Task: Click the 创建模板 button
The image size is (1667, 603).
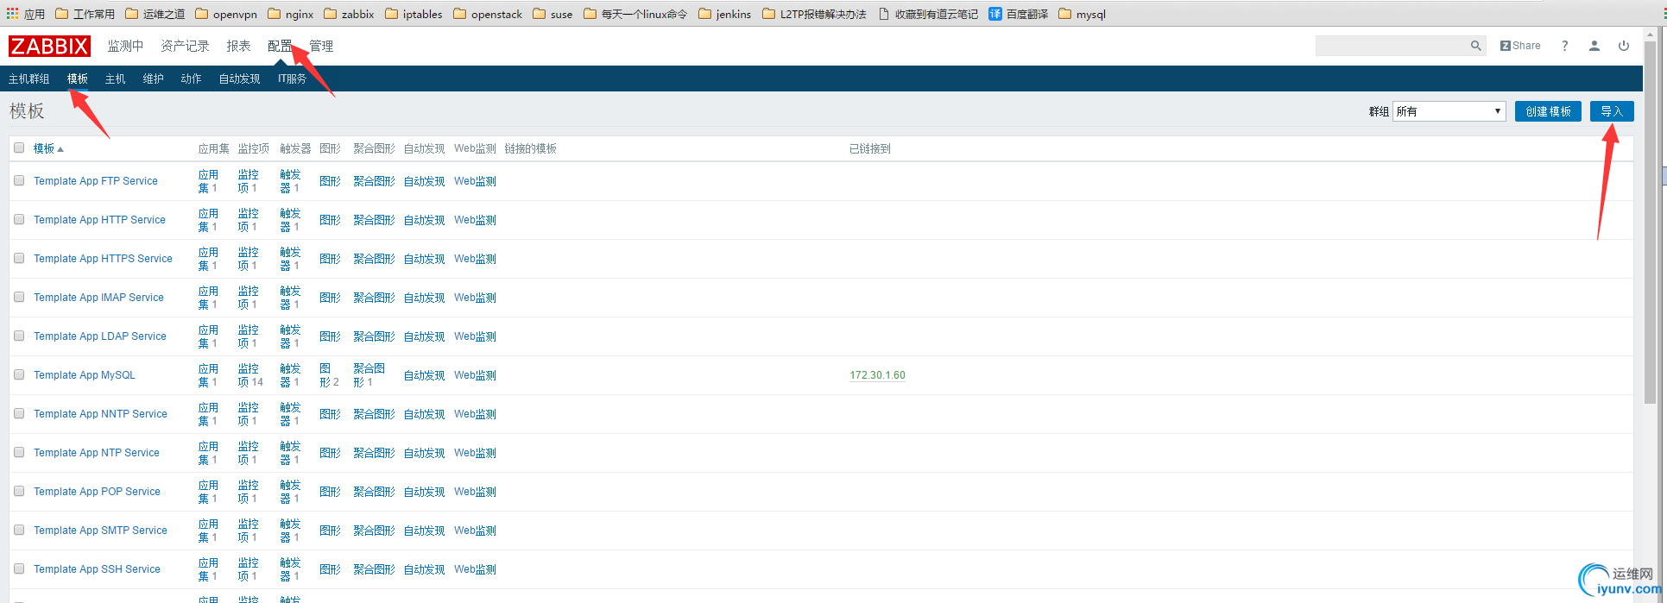Action: (x=1548, y=111)
